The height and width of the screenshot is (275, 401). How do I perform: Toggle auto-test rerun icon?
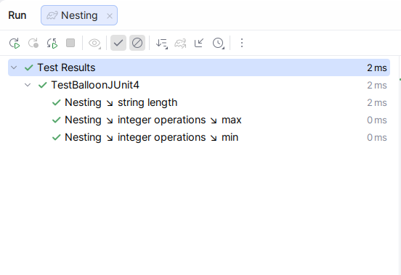coord(52,43)
